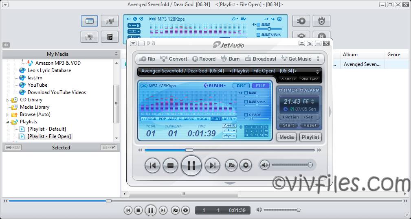Click the rip CD icon in background window
Screen dimensions: 411x219
[301, 21]
